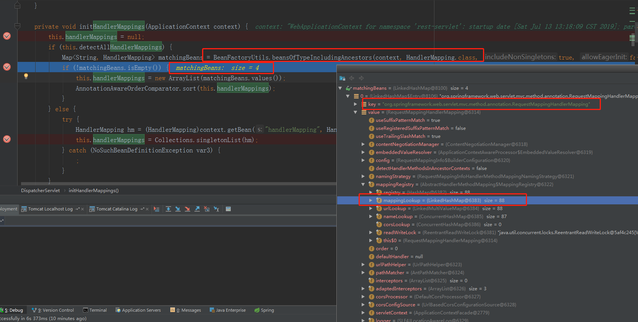The image size is (638, 322).
Task: Remove breakpoint at Collections.singletonList line
Action: 7,139
